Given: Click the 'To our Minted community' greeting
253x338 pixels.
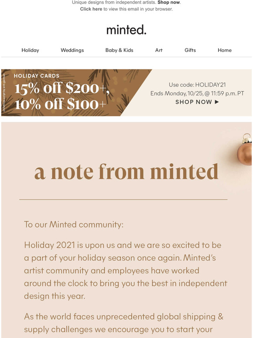Looking at the screenshot, I should (x=74, y=224).
